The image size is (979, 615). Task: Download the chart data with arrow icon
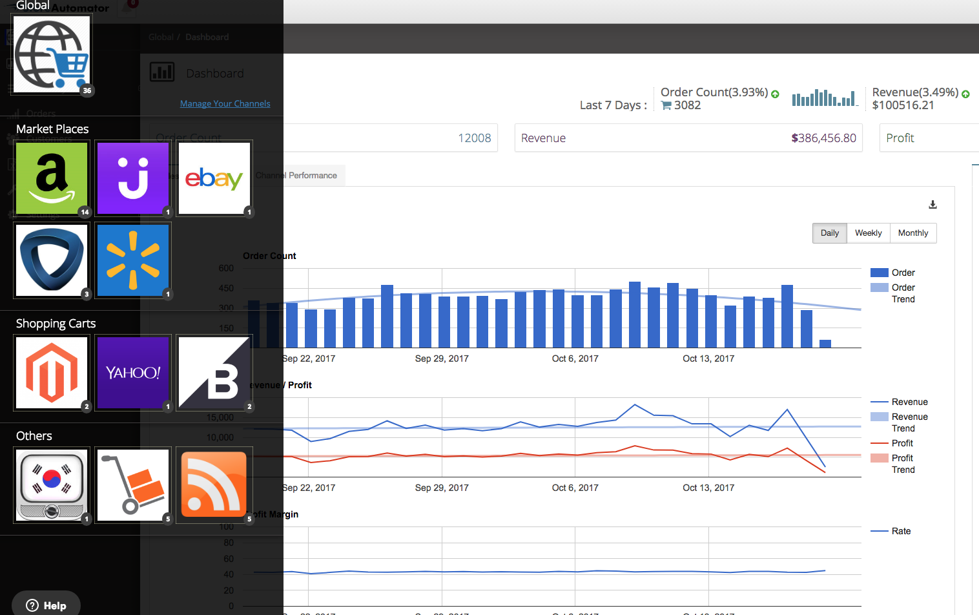click(933, 205)
